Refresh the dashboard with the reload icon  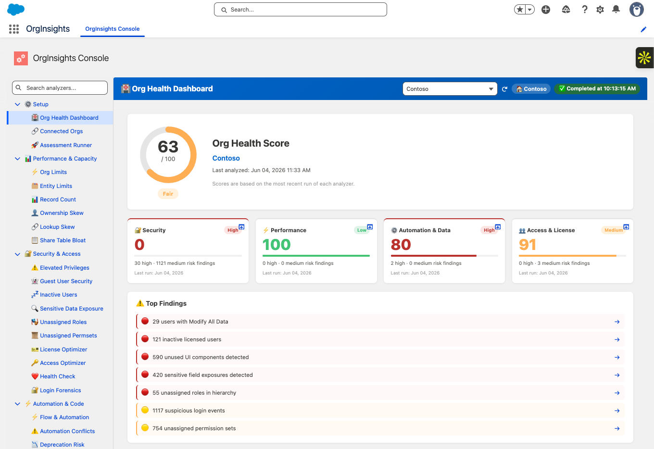(x=504, y=89)
